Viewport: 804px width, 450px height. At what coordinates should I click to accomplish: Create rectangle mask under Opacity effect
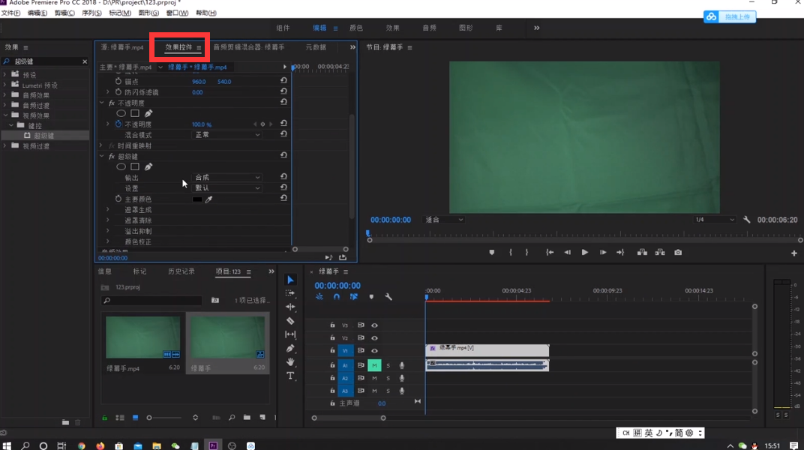[135, 113]
